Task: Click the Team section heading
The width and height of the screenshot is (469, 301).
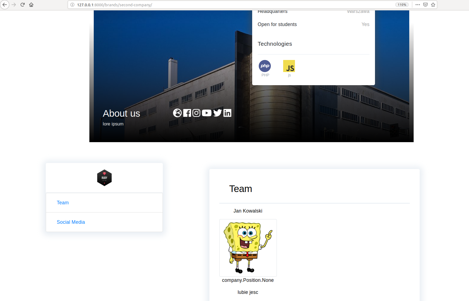Action: coord(240,189)
